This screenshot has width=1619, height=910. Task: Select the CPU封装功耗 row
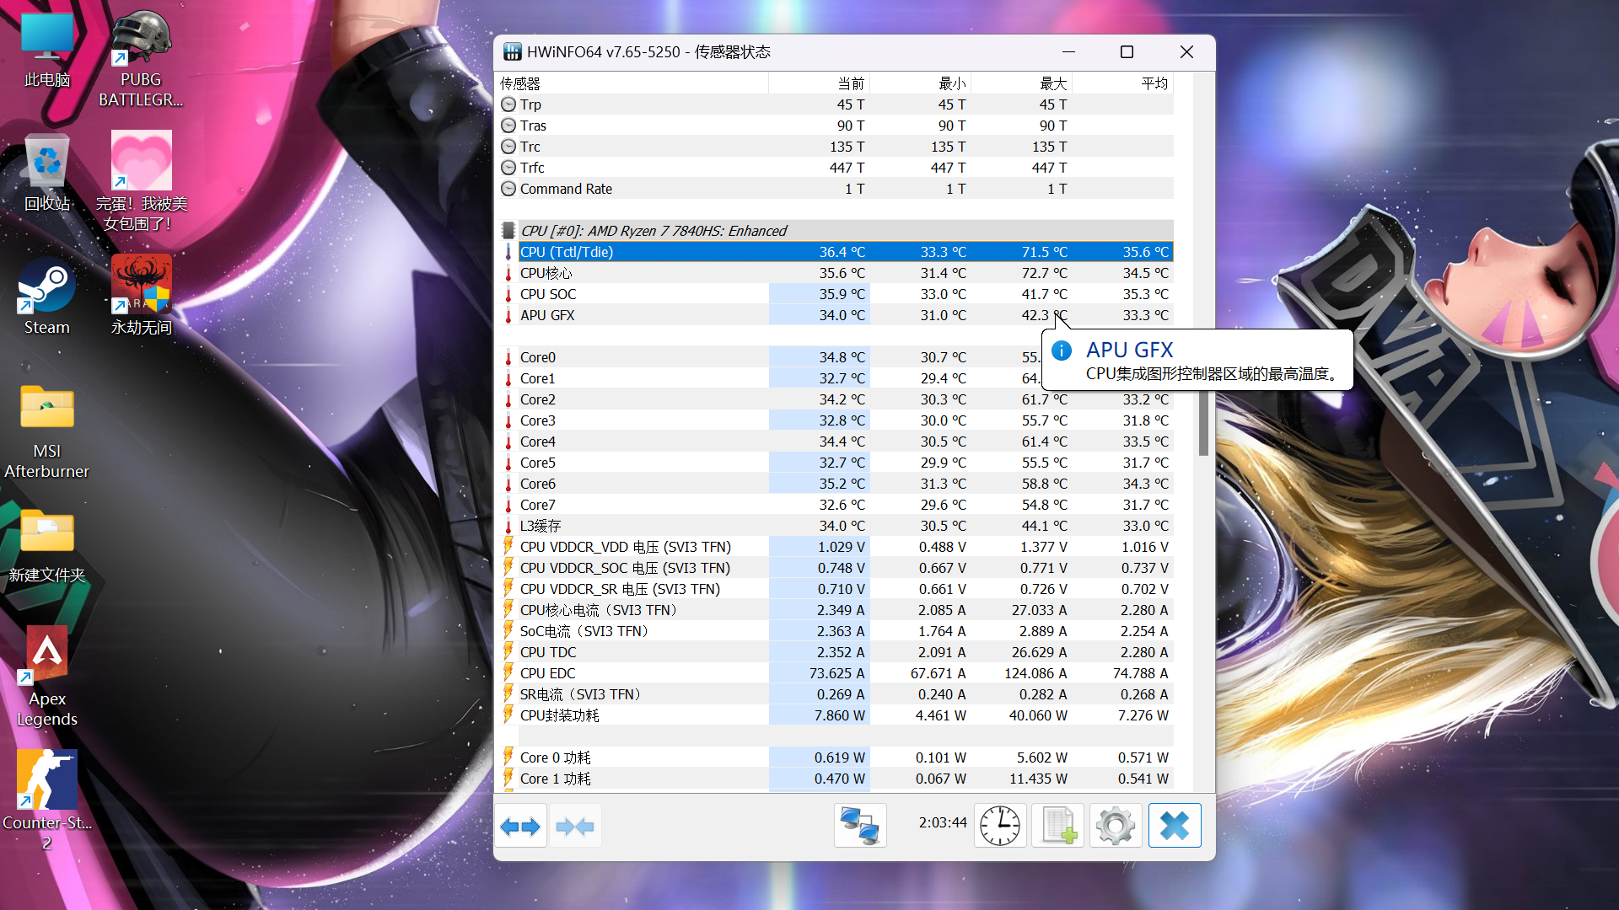pos(836,715)
